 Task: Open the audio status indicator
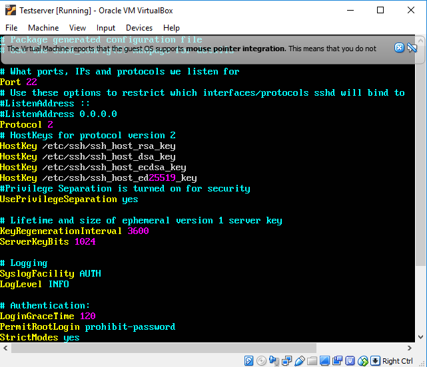(x=274, y=361)
